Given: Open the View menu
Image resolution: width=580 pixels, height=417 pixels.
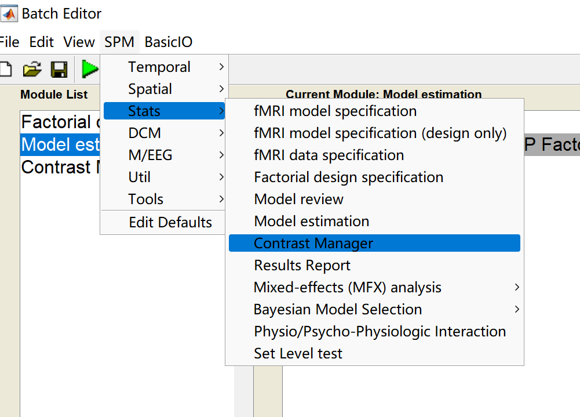Looking at the screenshot, I should coord(79,42).
